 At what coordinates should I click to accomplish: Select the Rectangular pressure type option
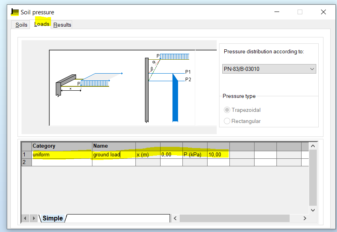(227, 121)
